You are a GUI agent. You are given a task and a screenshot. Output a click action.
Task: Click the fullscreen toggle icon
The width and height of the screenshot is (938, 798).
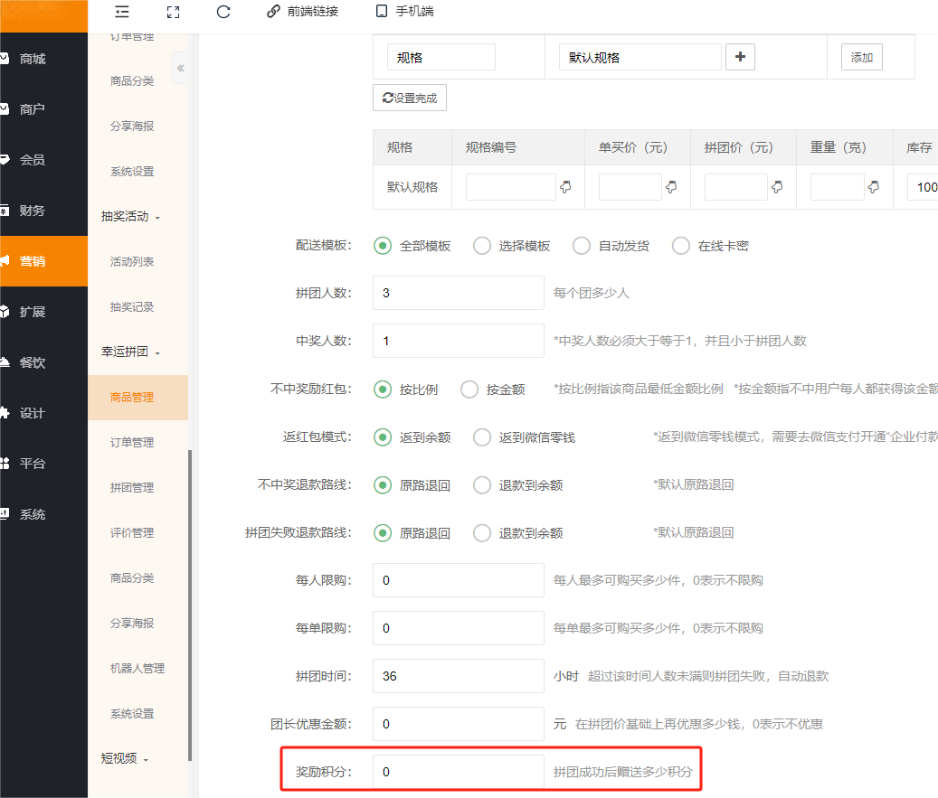pyautogui.click(x=174, y=12)
